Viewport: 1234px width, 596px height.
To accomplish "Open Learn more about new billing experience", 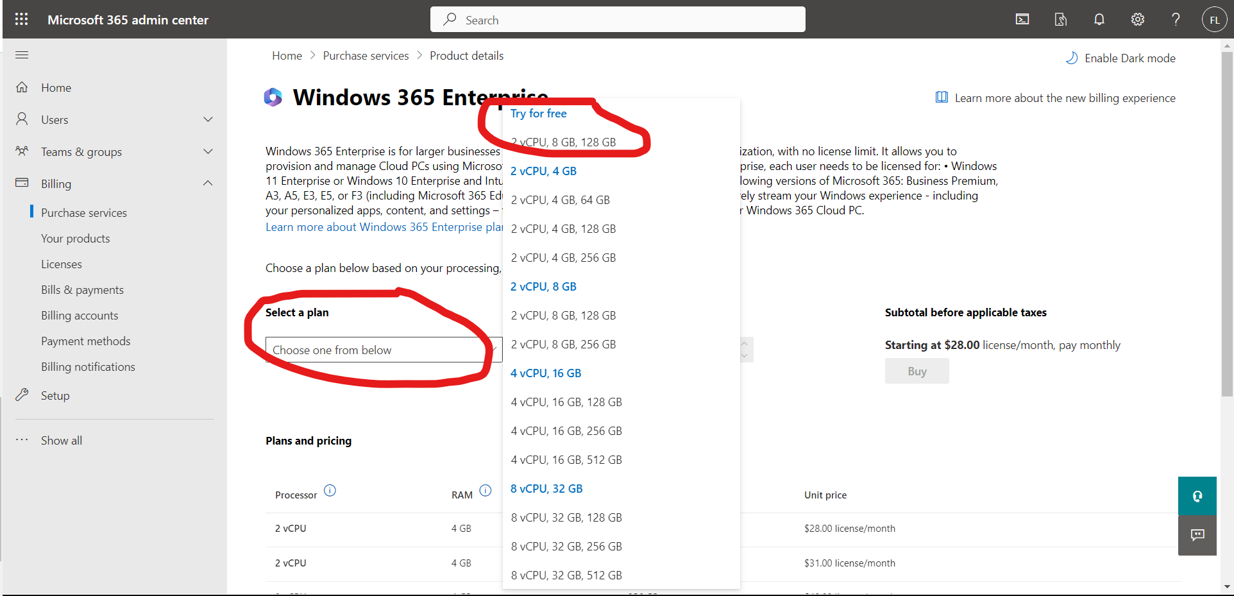I will tap(1064, 98).
